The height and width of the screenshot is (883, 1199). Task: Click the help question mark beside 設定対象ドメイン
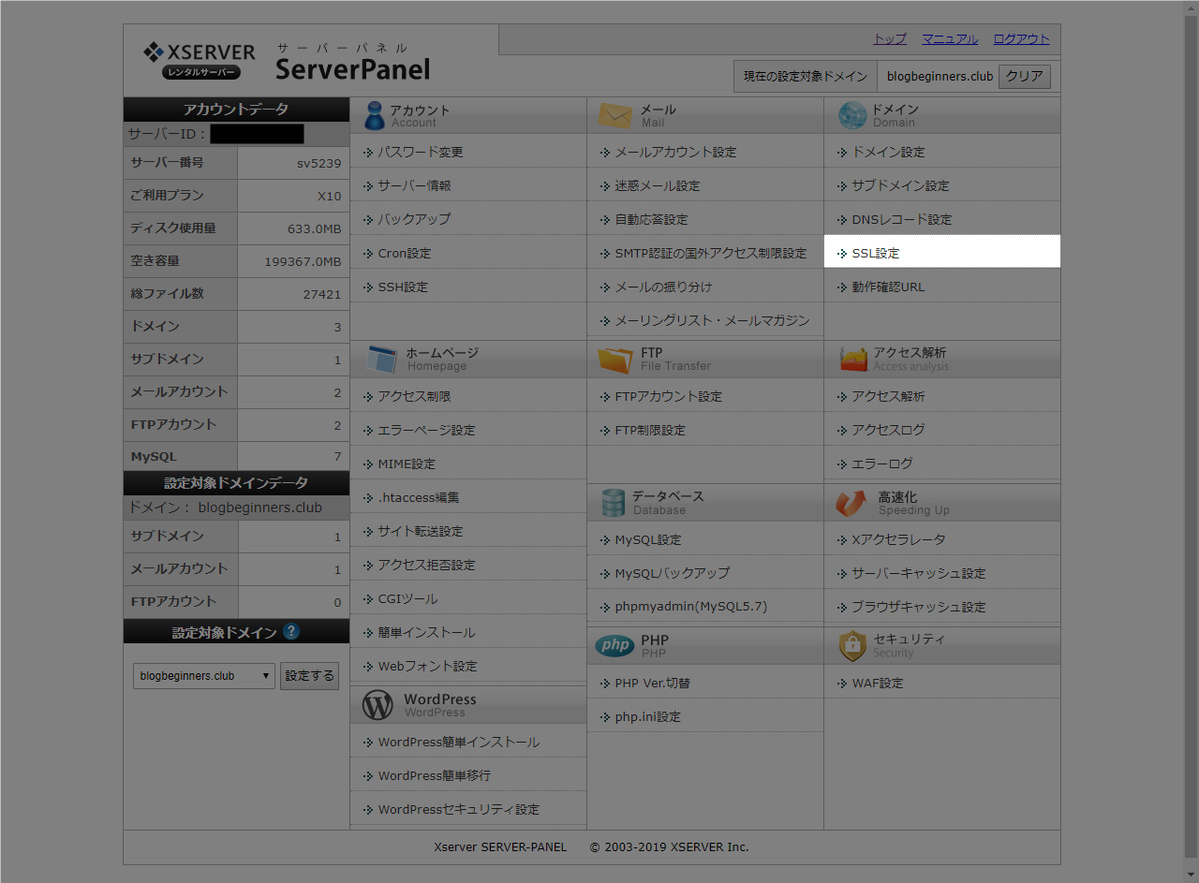(291, 631)
